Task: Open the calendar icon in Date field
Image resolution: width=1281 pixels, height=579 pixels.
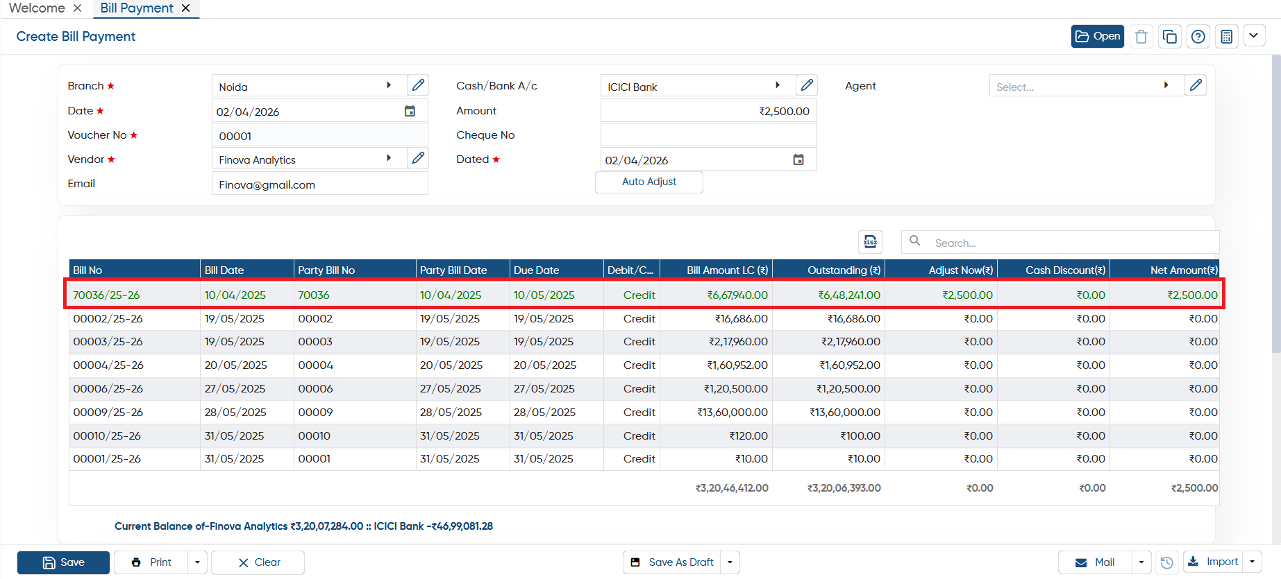Action: click(x=410, y=111)
